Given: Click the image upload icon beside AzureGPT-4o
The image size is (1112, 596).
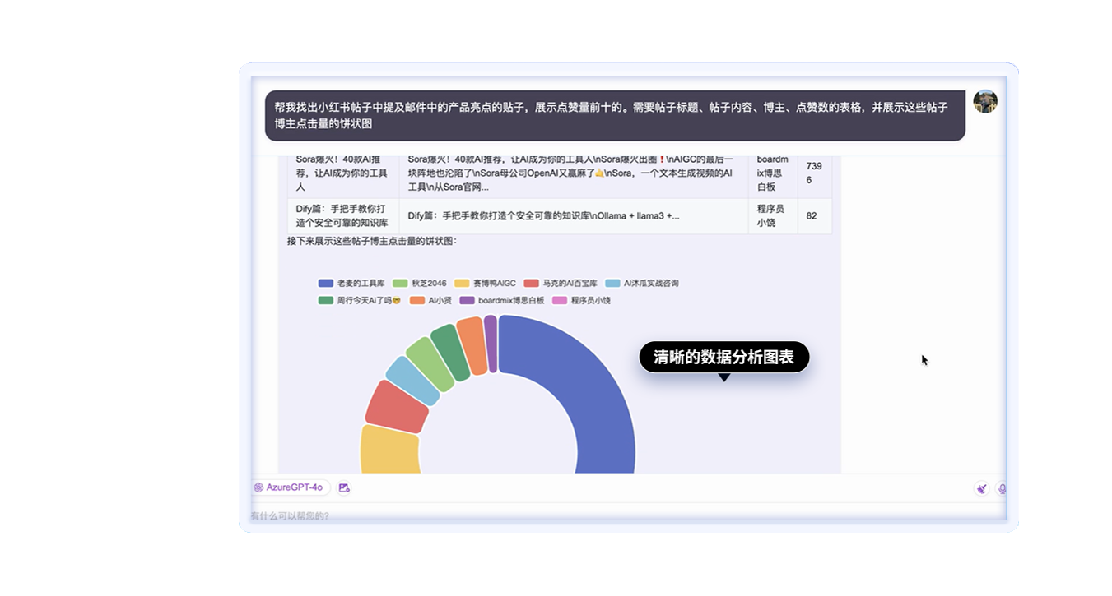Looking at the screenshot, I should tap(344, 487).
